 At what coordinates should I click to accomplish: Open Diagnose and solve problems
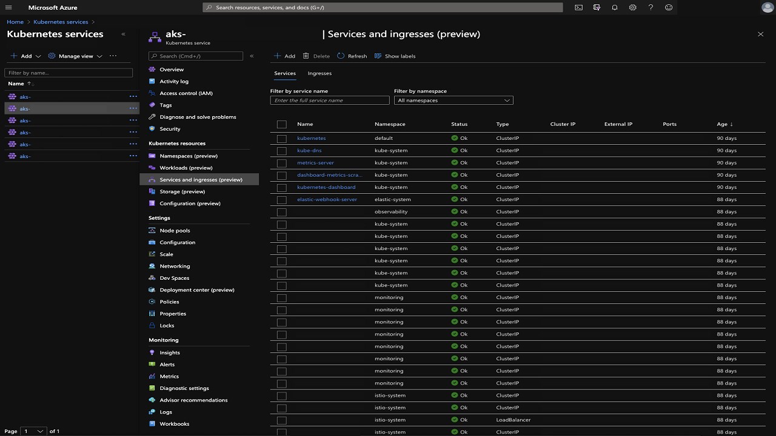(198, 117)
